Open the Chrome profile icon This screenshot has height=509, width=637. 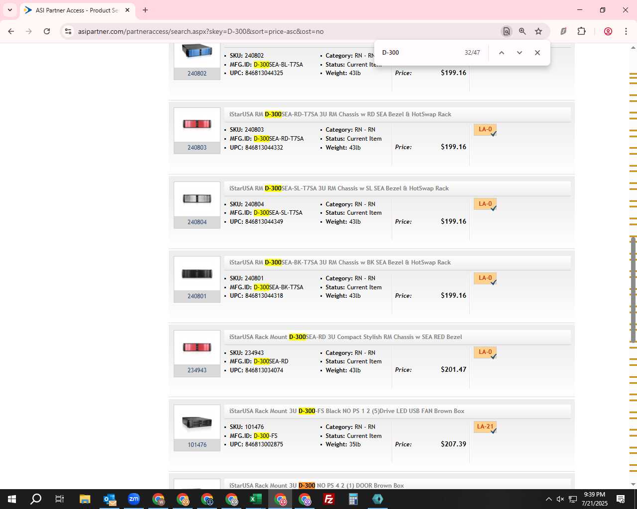(608, 31)
